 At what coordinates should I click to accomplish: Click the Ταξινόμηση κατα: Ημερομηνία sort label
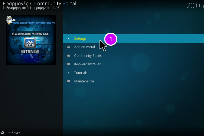point(26,8)
